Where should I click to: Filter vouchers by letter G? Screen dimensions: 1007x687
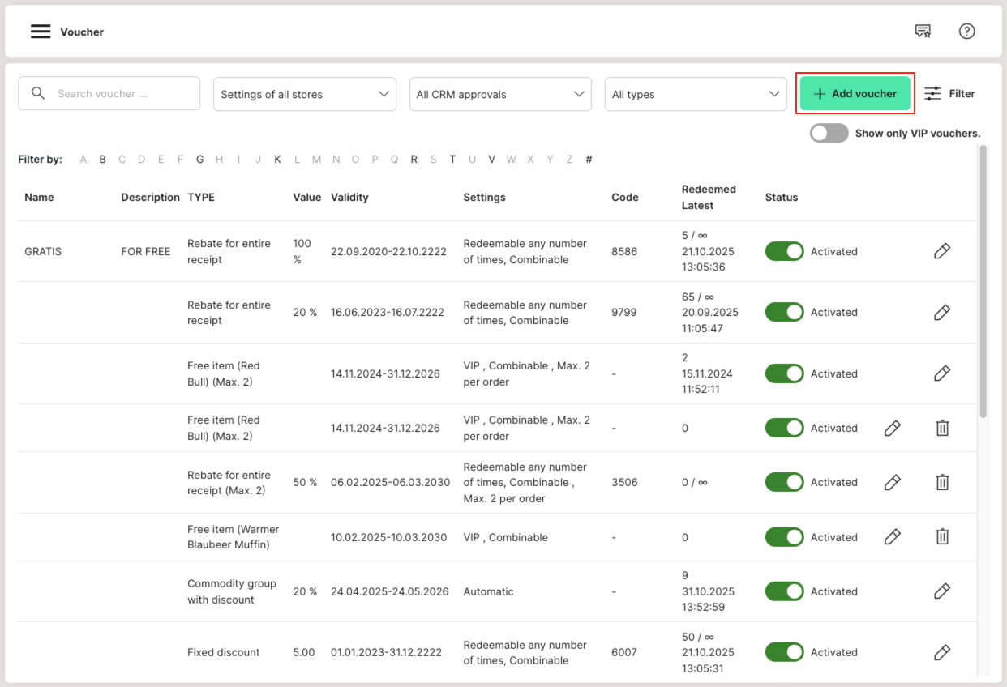click(199, 160)
